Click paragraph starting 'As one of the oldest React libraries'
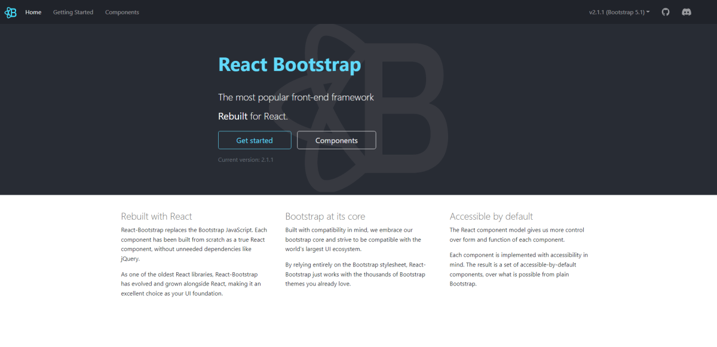Viewport: 717px width, 347px height. [191, 284]
